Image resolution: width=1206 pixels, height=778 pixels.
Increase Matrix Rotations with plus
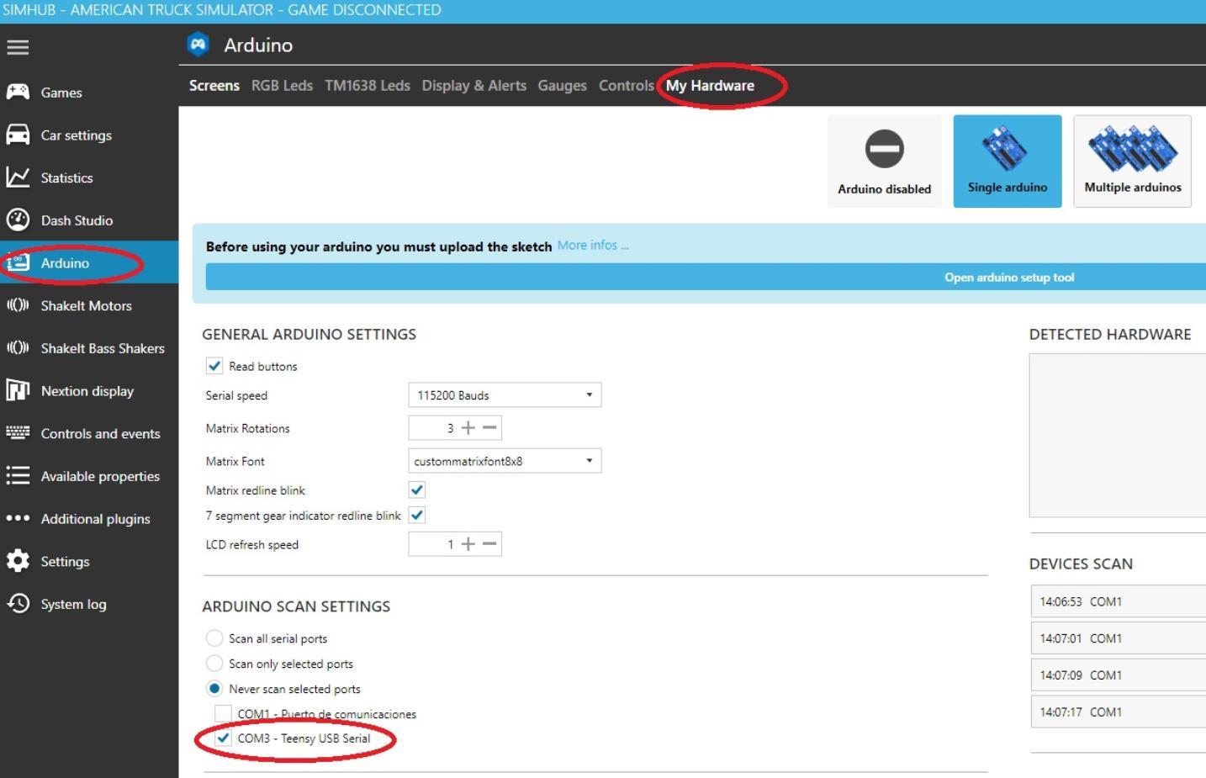tap(468, 428)
